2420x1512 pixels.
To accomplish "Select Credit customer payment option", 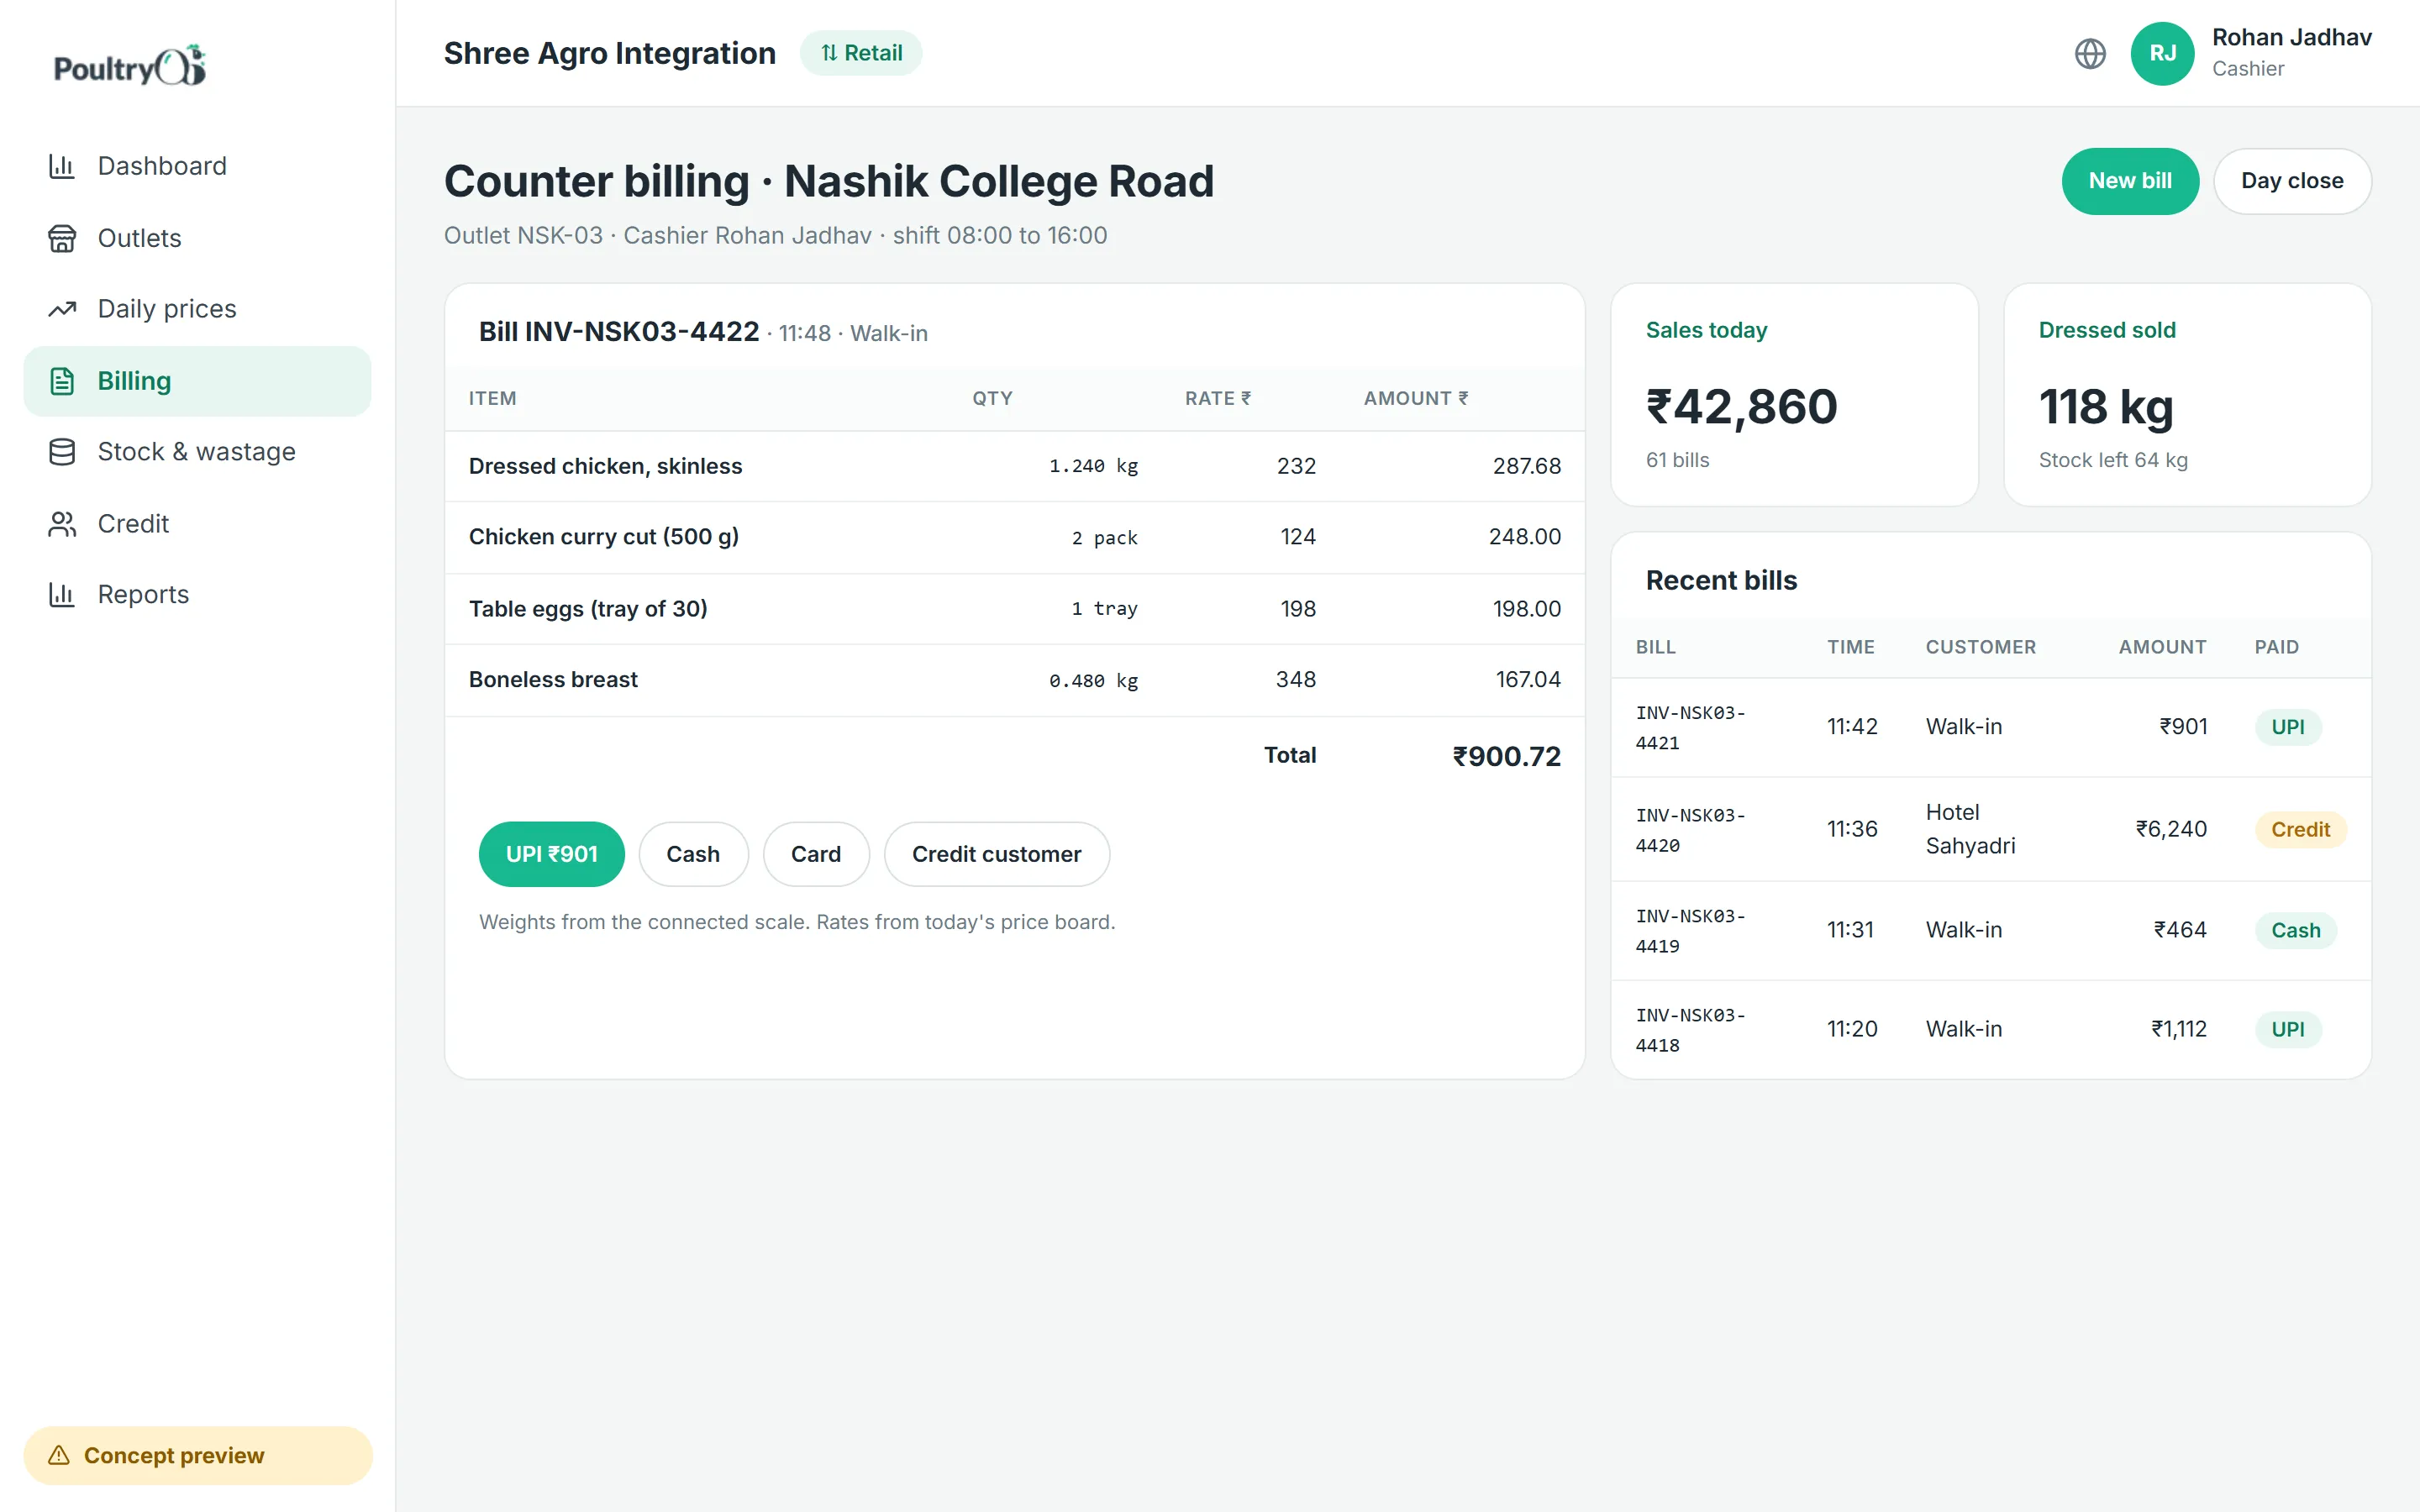I will pos(996,854).
